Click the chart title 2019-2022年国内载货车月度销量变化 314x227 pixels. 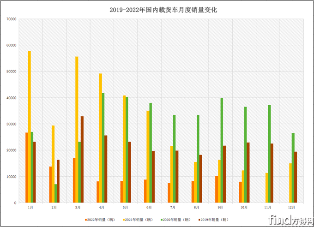pyautogui.click(x=163, y=10)
